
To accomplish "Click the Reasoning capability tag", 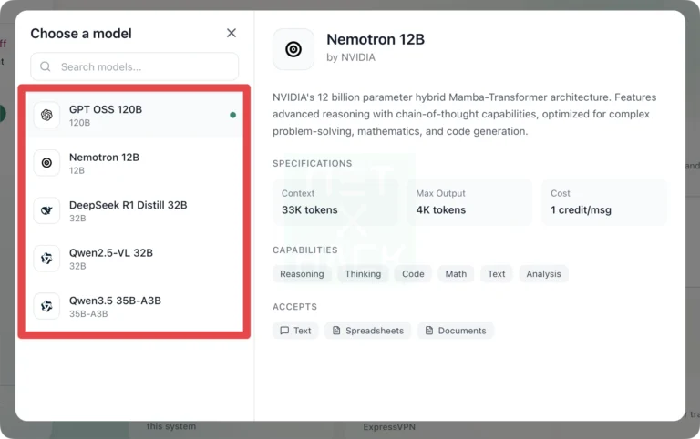I will pos(302,273).
